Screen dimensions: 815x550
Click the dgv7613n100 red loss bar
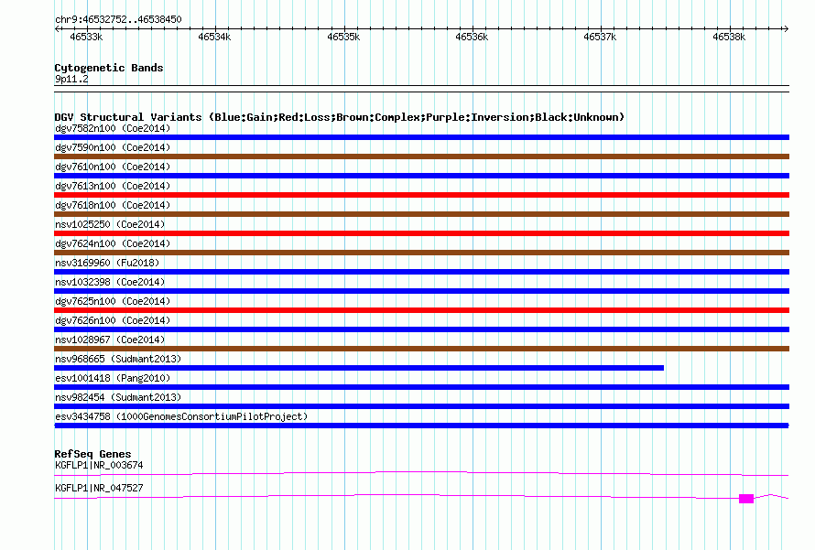coord(421,195)
